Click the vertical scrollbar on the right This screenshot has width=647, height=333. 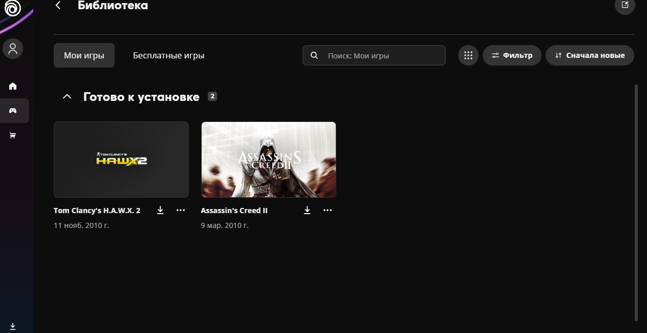pos(636,203)
